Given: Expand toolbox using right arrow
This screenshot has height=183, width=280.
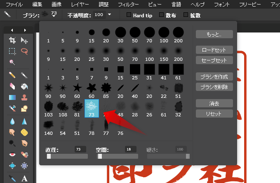Looking at the screenshot, I should point(25,30).
